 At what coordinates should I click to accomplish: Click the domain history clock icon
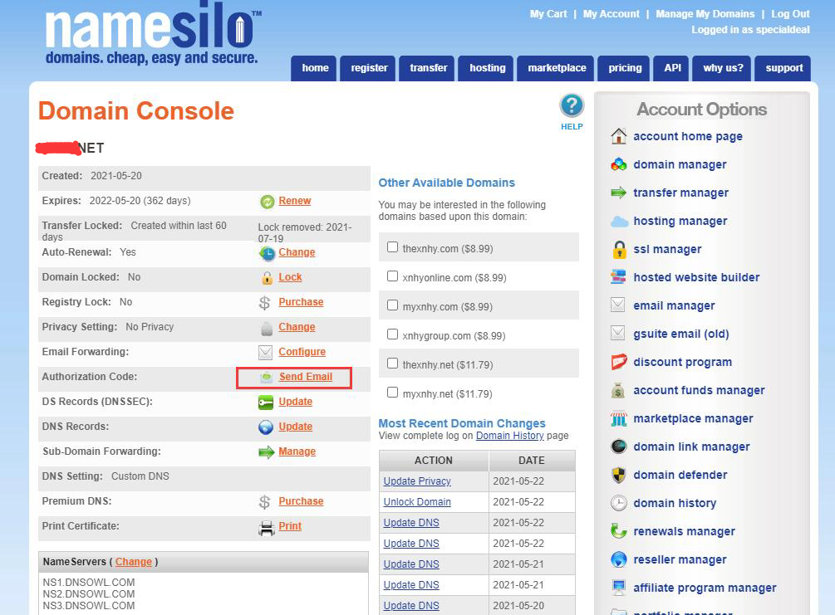pos(618,503)
